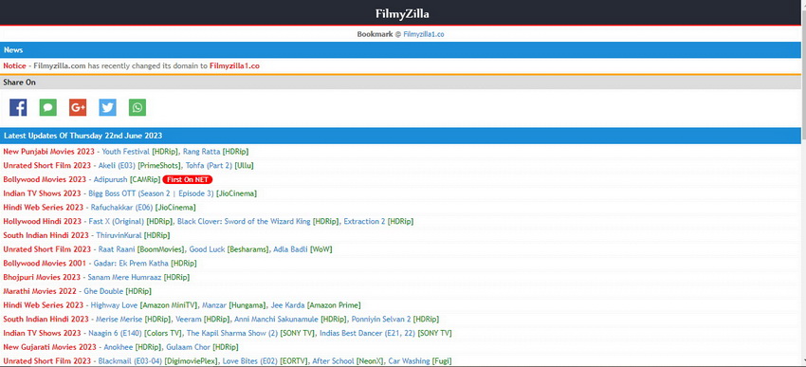
Task: Open the Filmyzilla1.co bookmark link
Action: click(x=424, y=34)
